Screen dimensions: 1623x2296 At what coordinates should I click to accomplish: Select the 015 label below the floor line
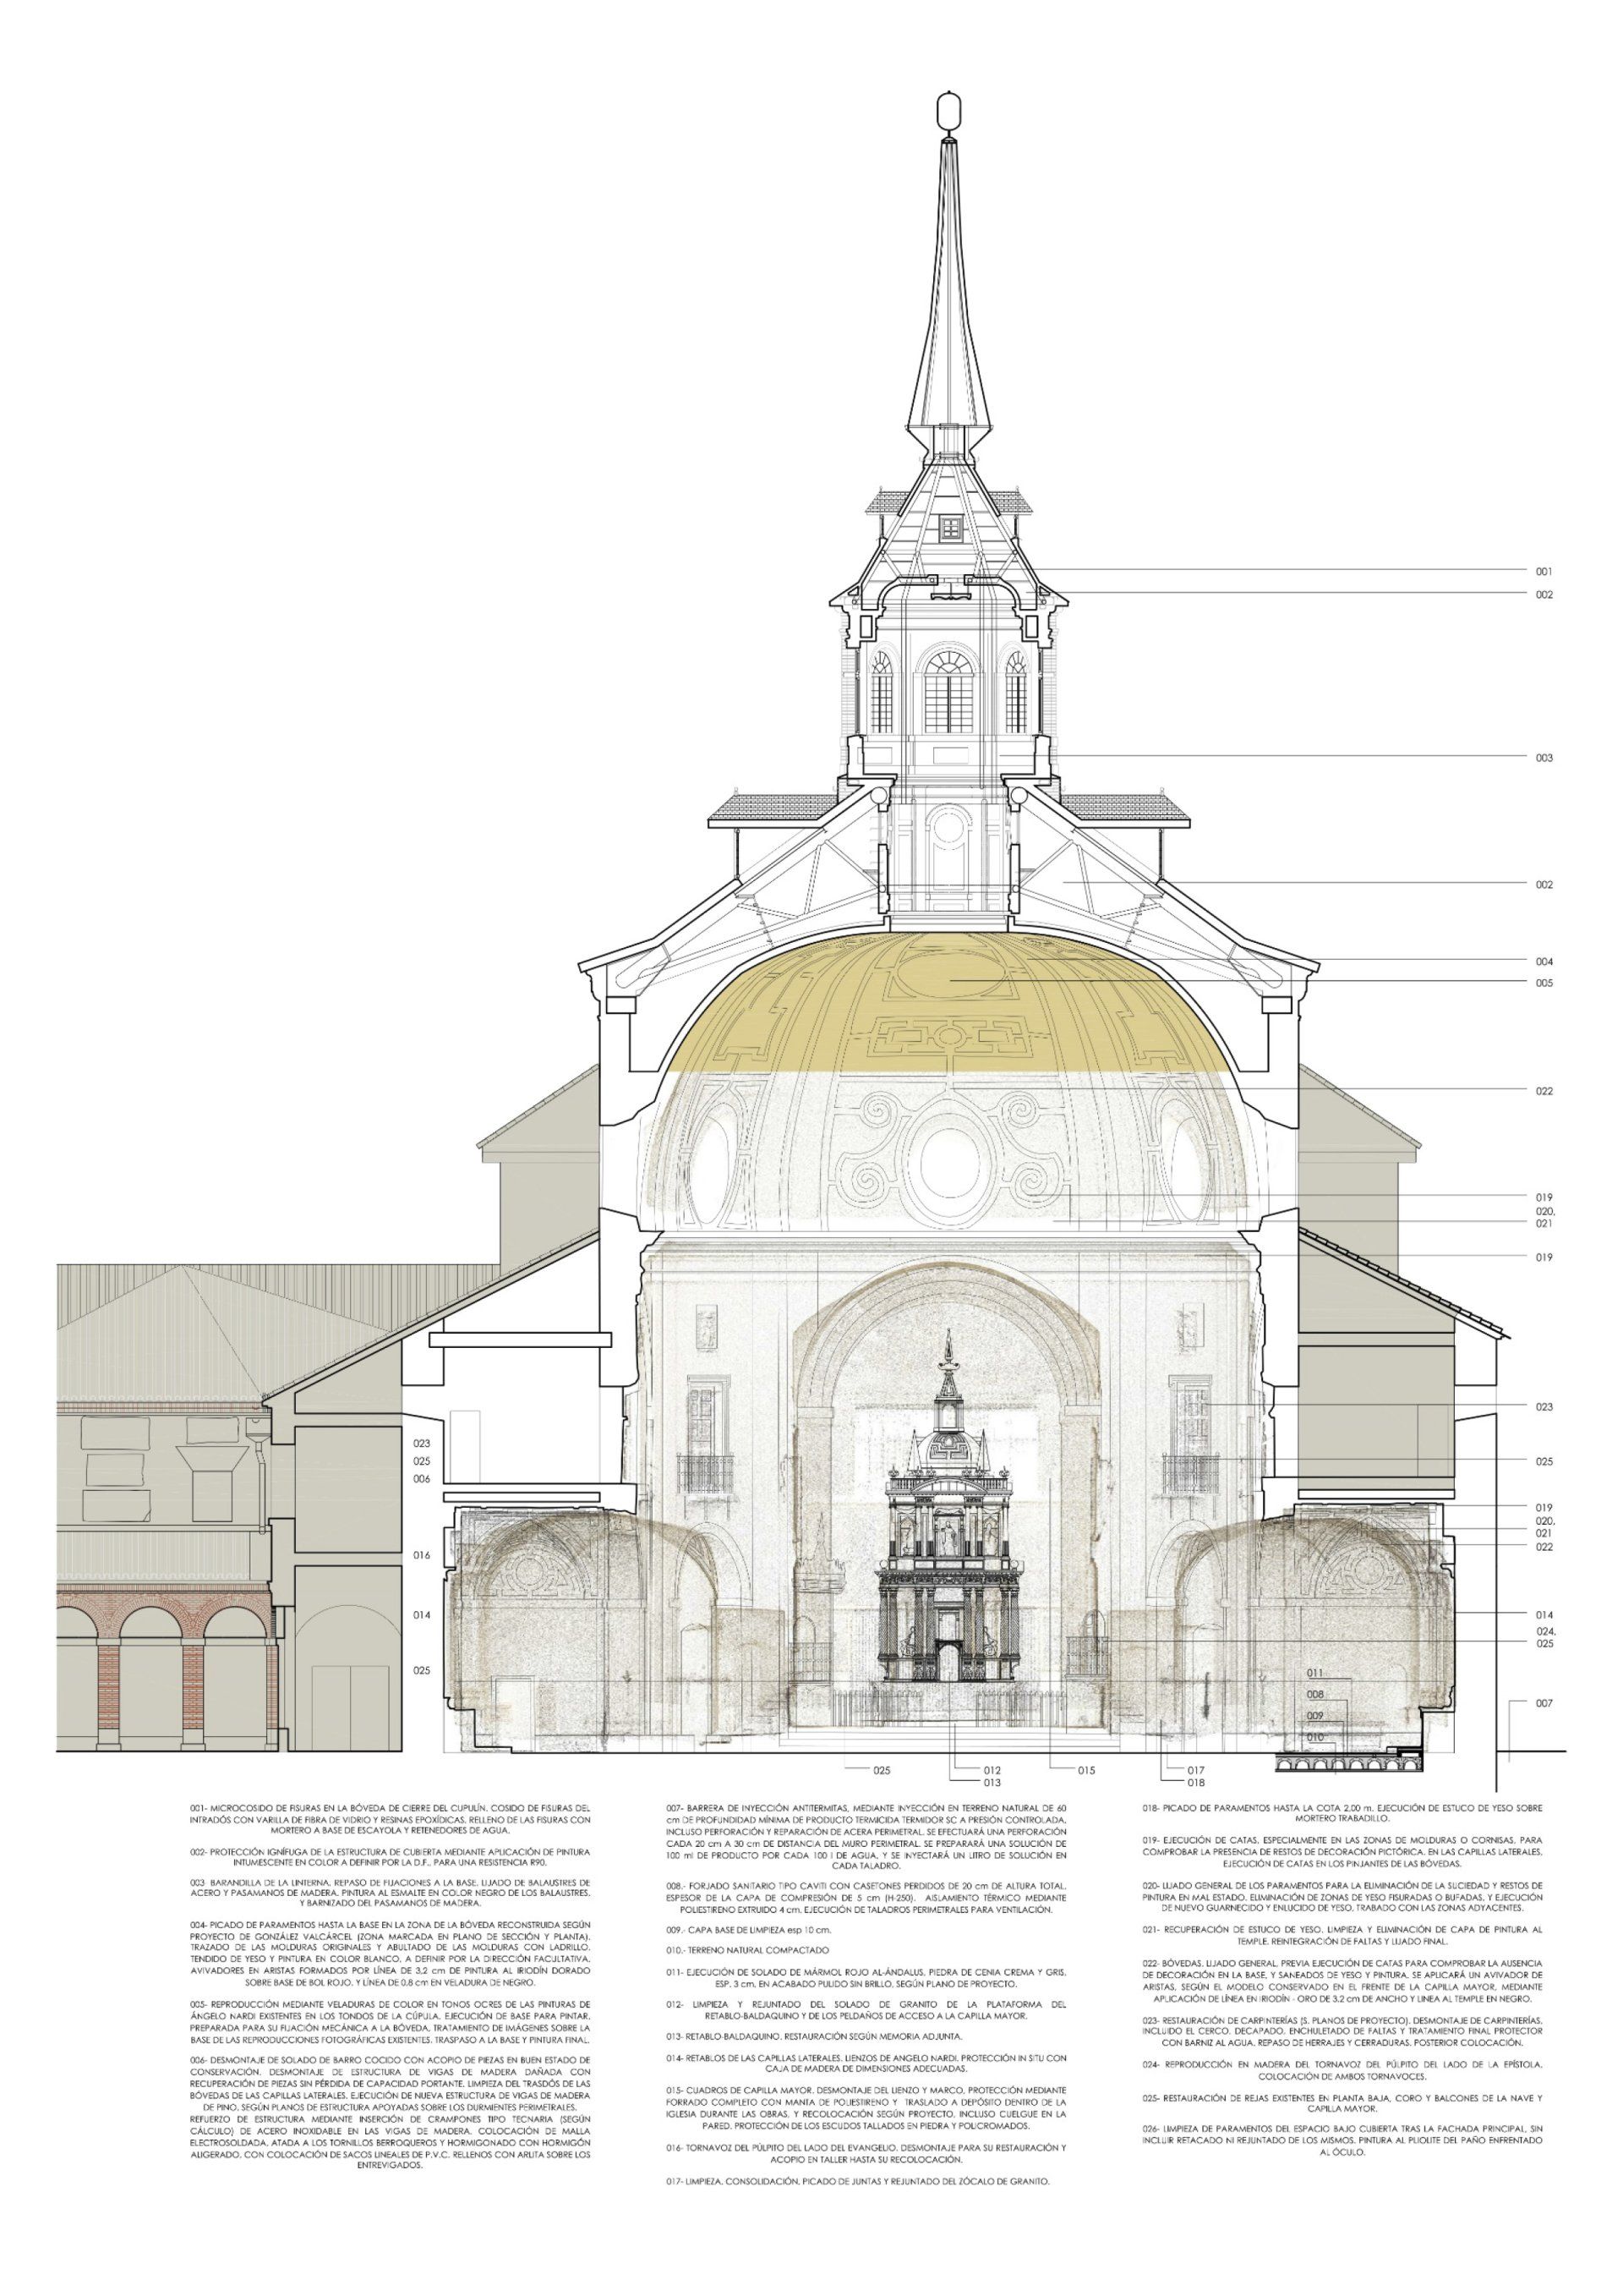[1086, 1771]
